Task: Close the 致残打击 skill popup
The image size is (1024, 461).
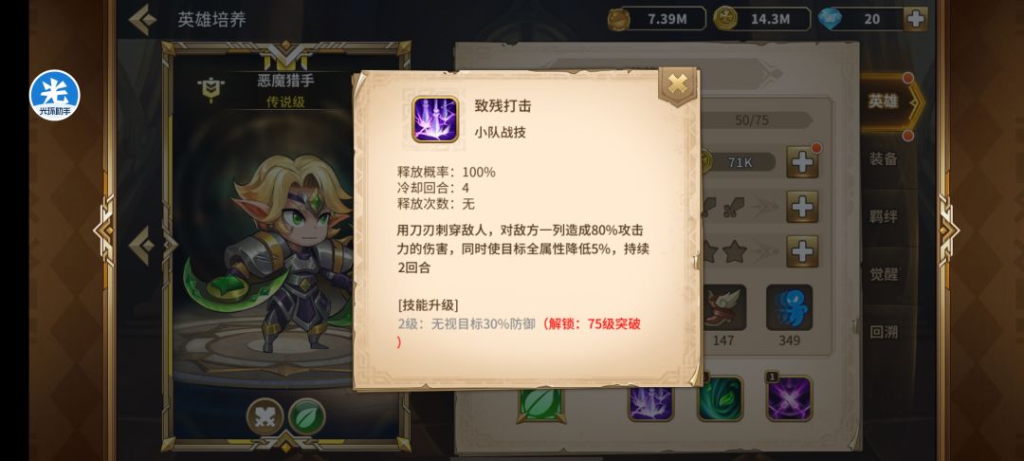Action: point(677,84)
